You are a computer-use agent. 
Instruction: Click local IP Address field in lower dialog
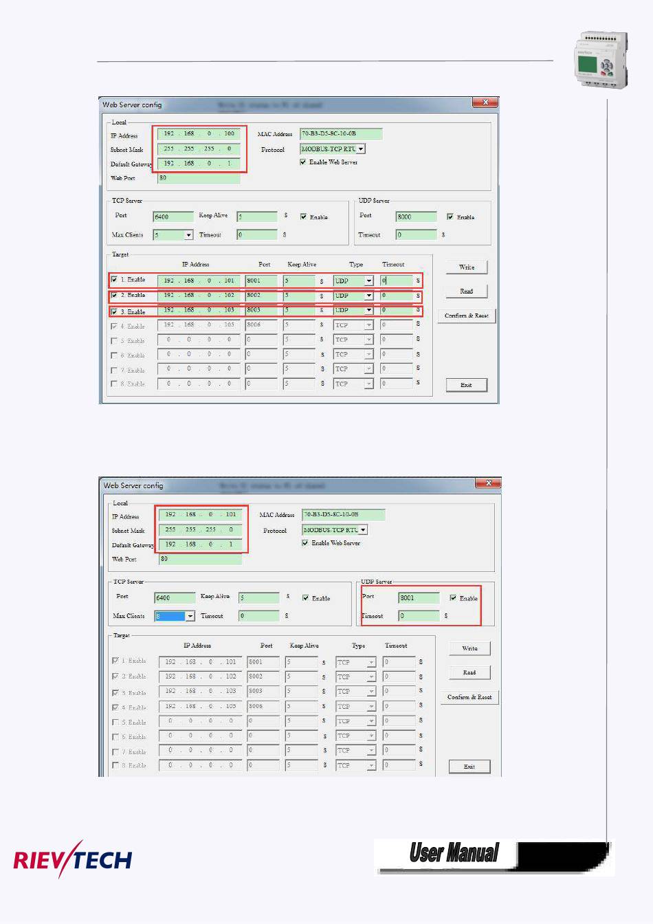click(201, 514)
